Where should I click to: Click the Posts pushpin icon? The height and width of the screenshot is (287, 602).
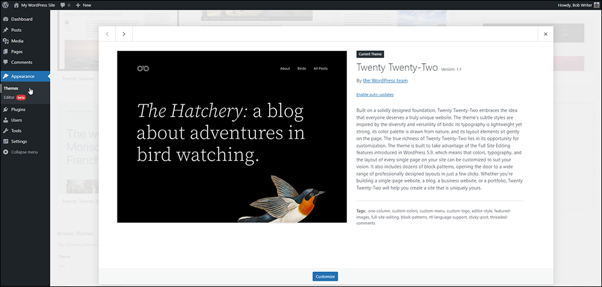pyautogui.click(x=5, y=30)
